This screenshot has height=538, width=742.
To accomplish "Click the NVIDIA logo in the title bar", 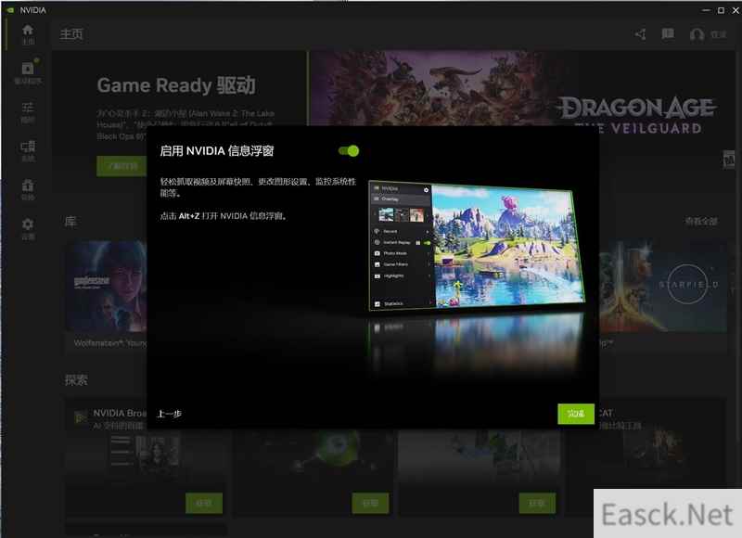I will click(10, 10).
